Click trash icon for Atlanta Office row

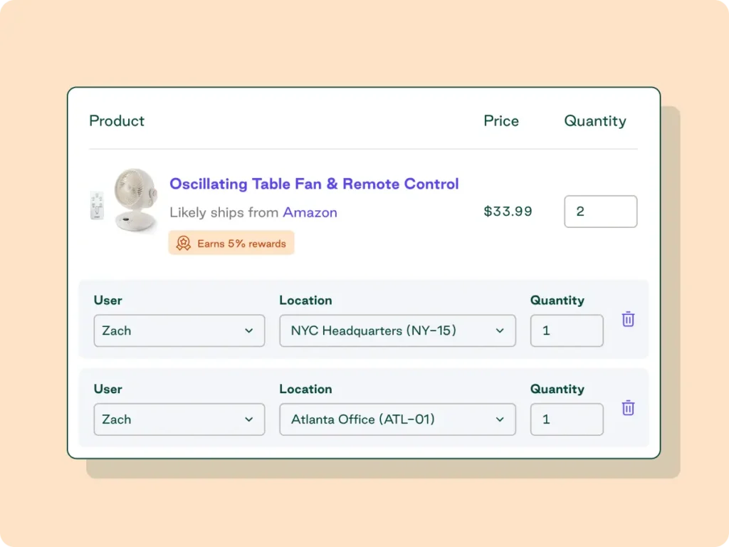(x=628, y=408)
